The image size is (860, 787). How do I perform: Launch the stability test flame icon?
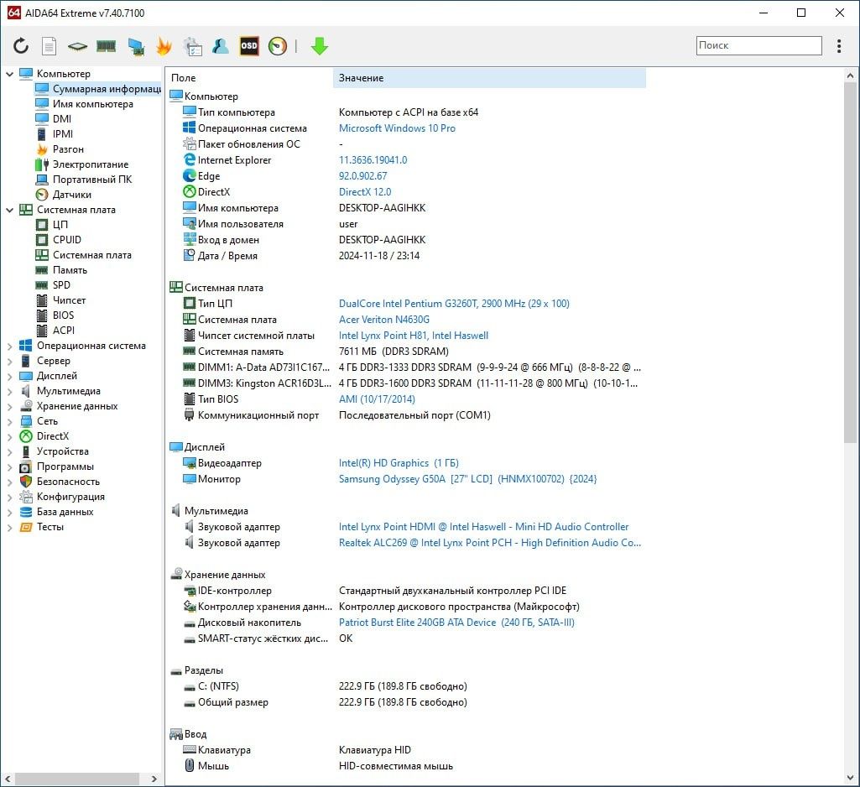tap(164, 46)
